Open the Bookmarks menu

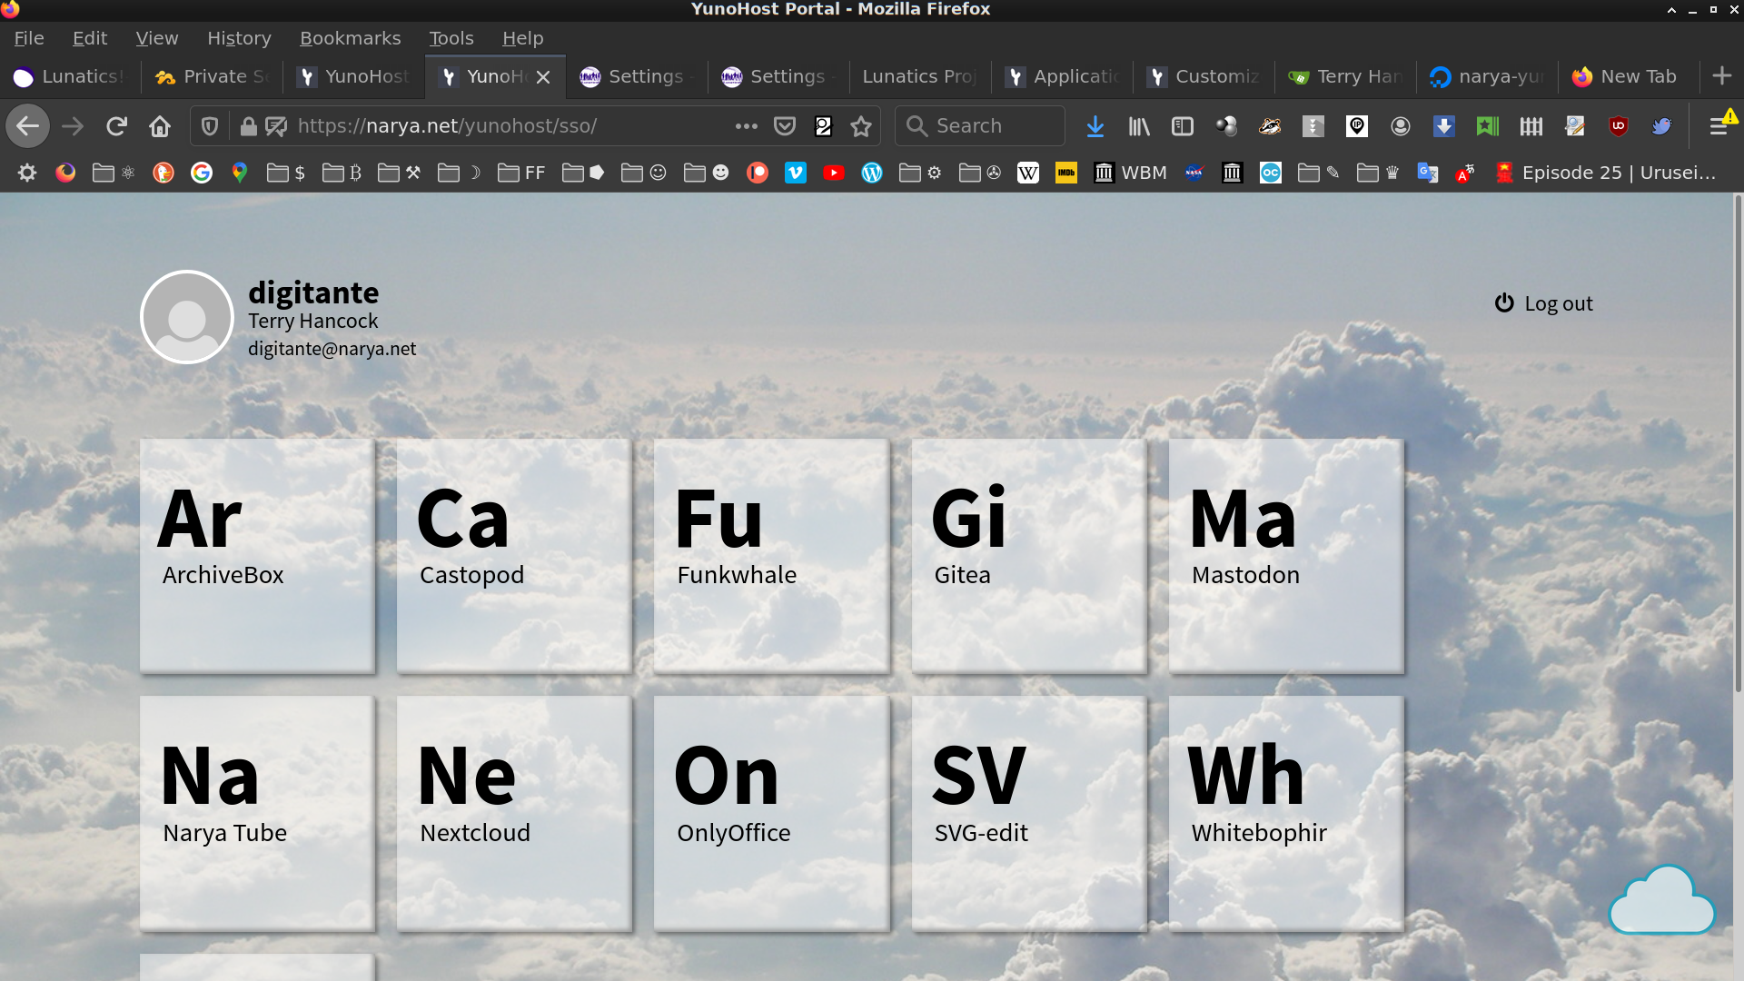click(x=350, y=38)
